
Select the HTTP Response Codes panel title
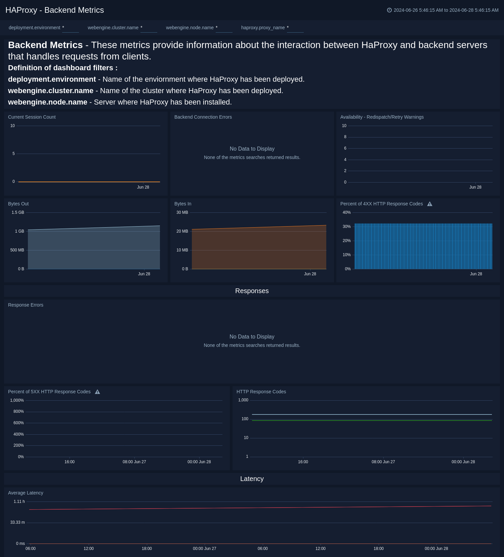tap(261, 392)
